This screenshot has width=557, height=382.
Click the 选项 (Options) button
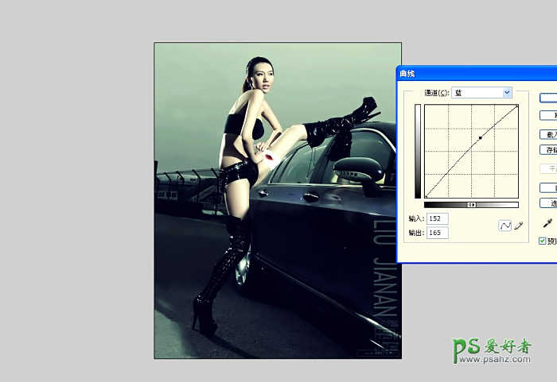[x=548, y=203]
